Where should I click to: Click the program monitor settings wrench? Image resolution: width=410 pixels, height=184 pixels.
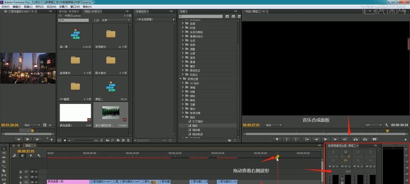click(x=386, y=125)
